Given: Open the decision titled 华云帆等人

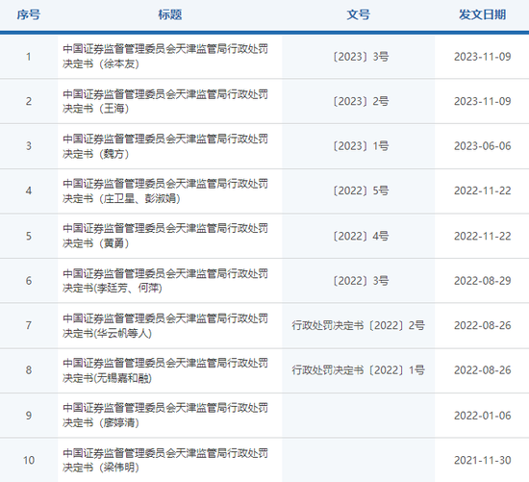Looking at the screenshot, I should click(x=165, y=325).
